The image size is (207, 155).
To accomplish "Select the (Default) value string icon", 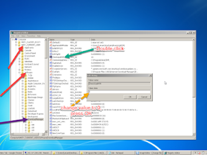I will (51, 42).
